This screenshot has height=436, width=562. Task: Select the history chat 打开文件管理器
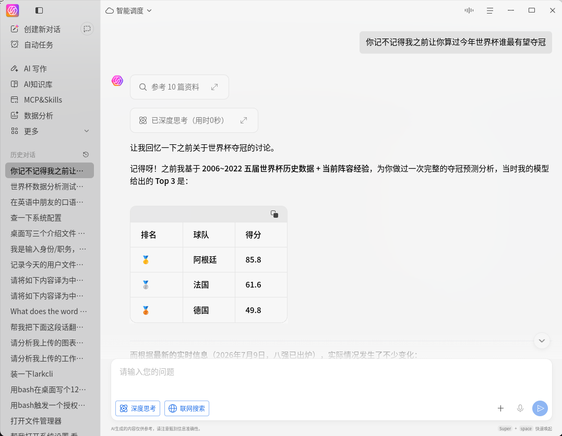[x=50, y=420]
